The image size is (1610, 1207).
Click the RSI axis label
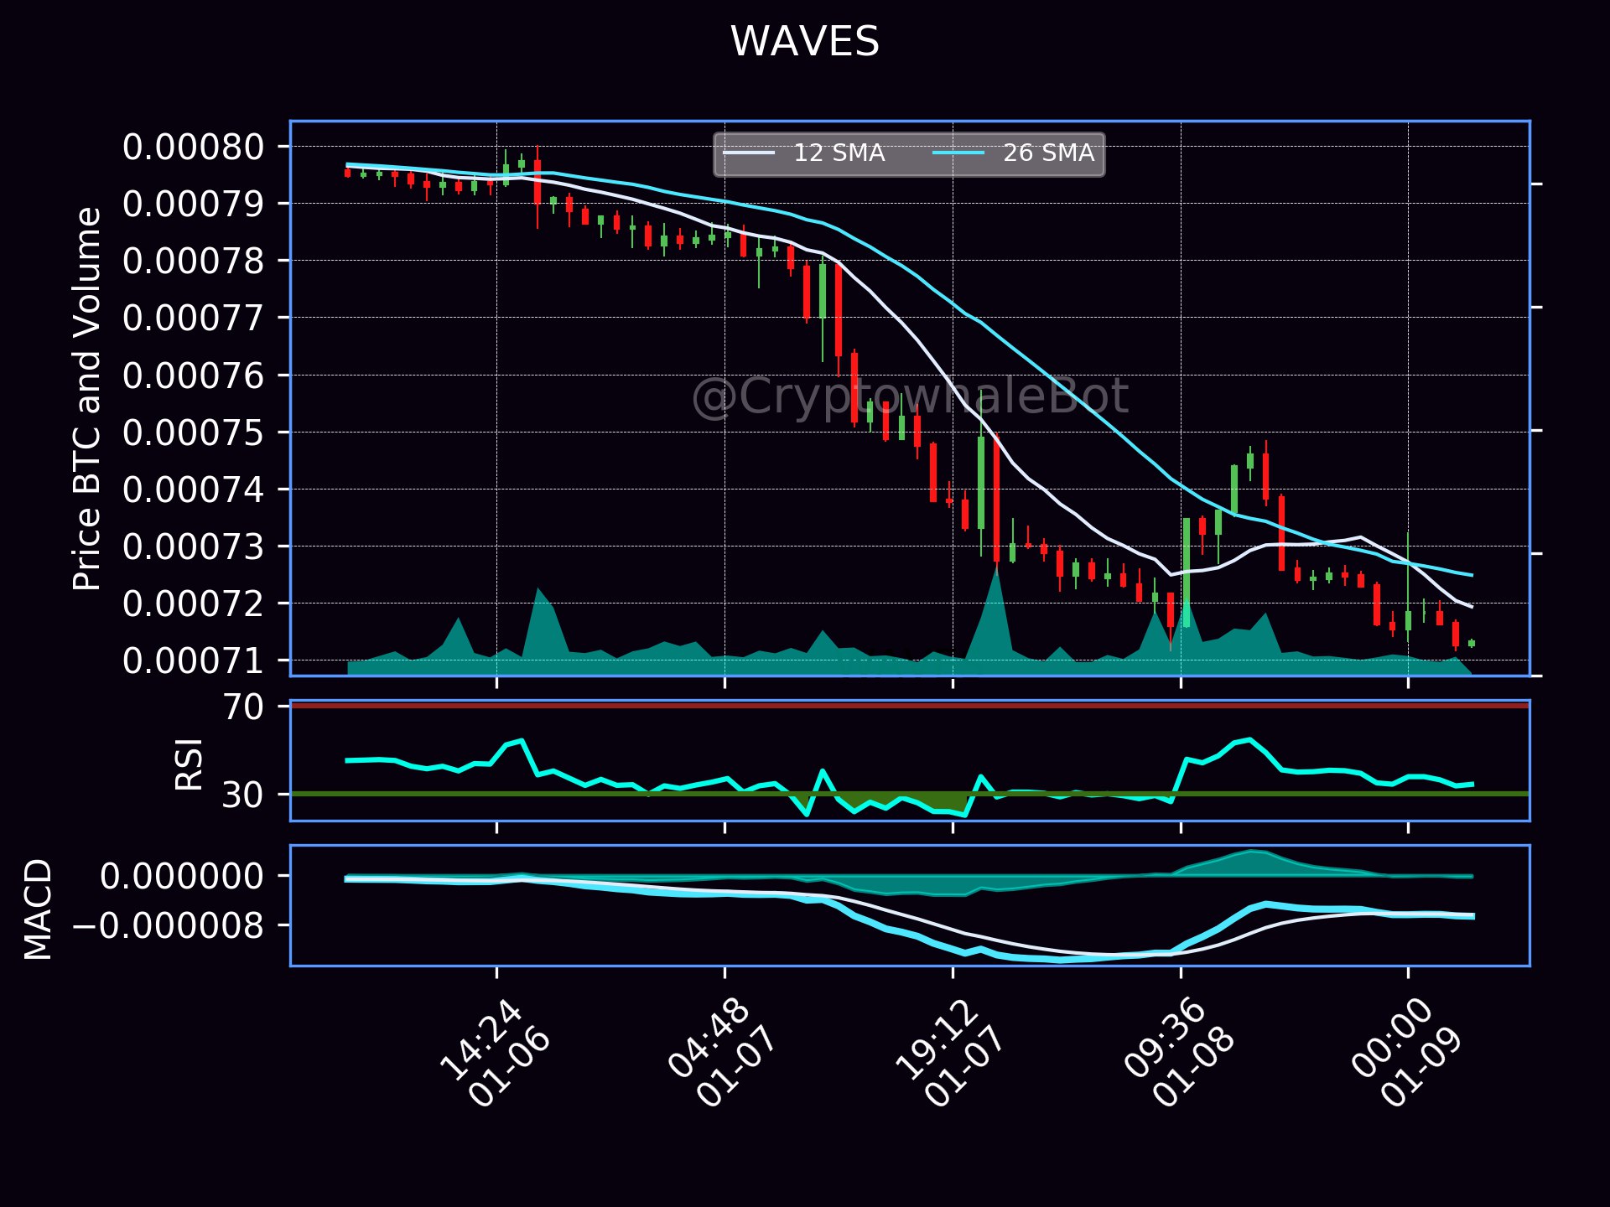tap(190, 764)
